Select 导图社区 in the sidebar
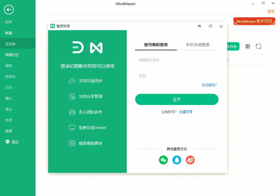277x196 pixels. point(12,55)
